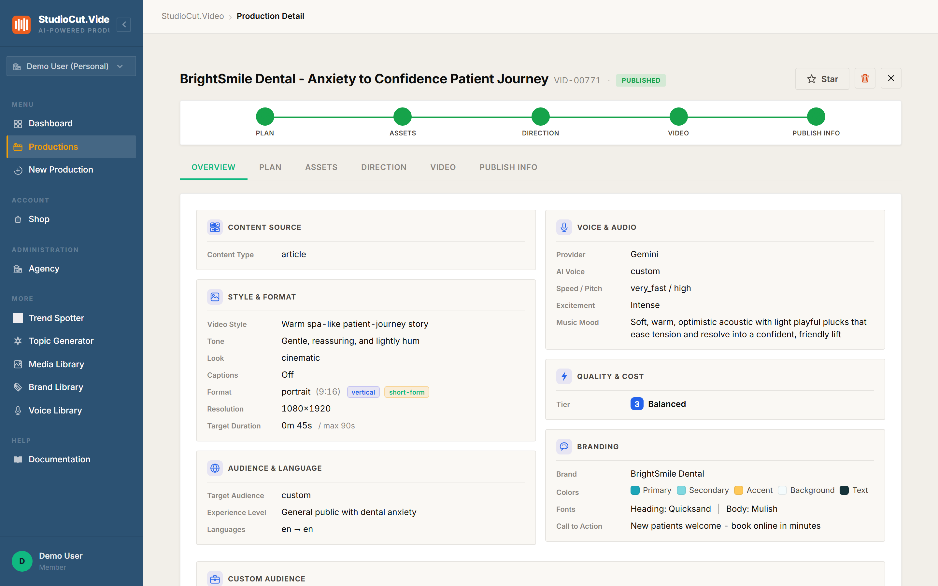This screenshot has height=586, width=938.
Task: Click the VID-00771 production ID
Action: pyautogui.click(x=577, y=80)
